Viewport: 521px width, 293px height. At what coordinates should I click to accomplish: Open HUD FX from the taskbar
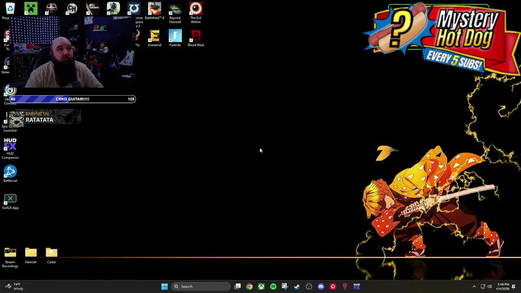pyautogui.click(x=357, y=286)
